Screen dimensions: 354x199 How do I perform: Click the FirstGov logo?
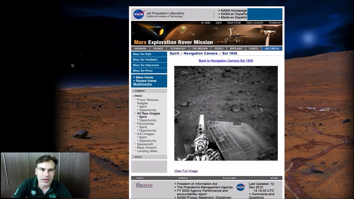click(x=144, y=185)
